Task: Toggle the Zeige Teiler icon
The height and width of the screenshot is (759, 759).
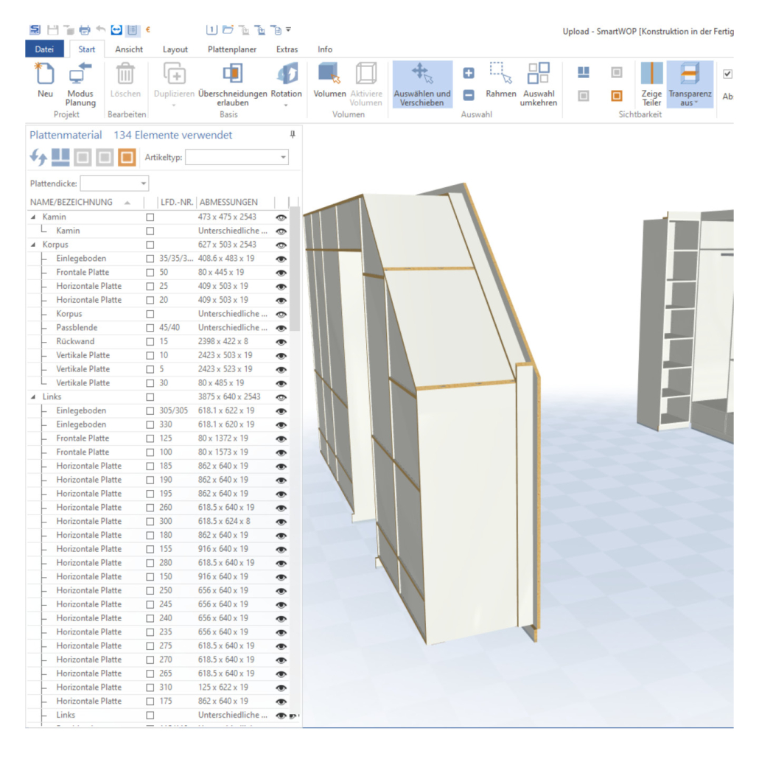Action: 651,74
